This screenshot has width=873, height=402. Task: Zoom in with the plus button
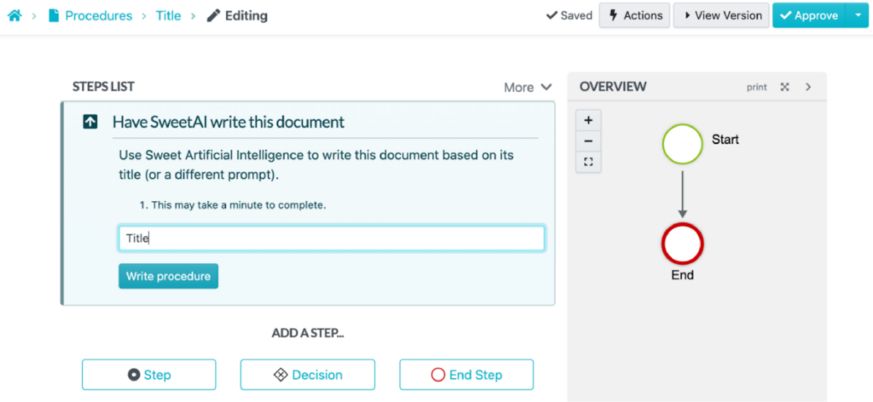(x=588, y=120)
